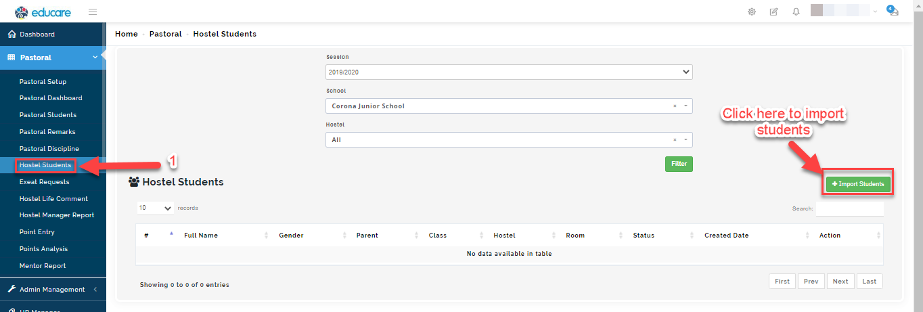The height and width of the screenshot is (312, 923).
Task: Open Hostel Manager Report menu item
Action: [x=57, y=215]
